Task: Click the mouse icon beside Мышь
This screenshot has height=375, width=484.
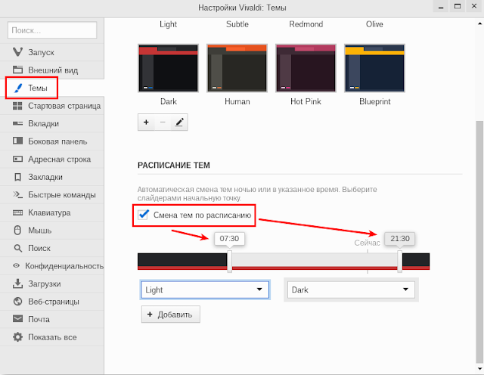Action: (17, 231)
